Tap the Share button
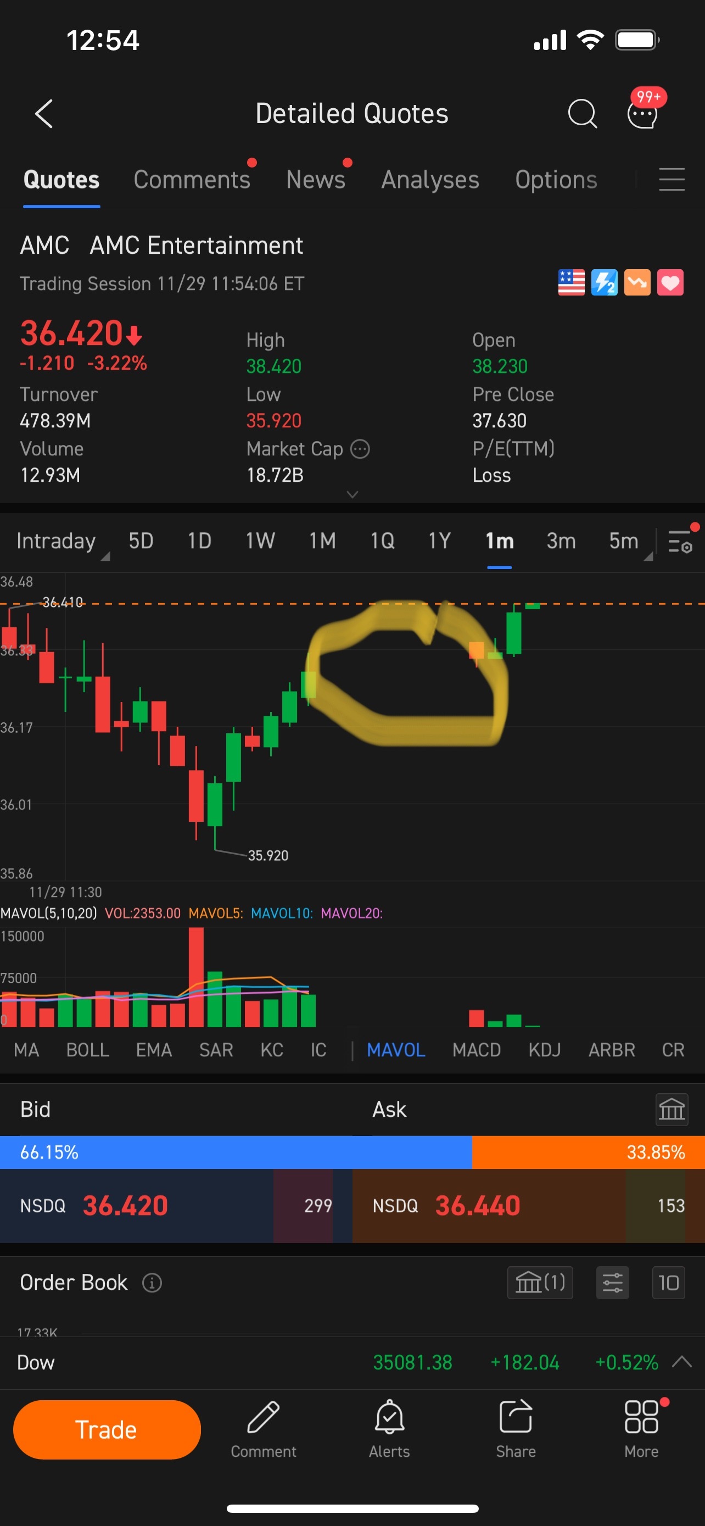Image resolution: width=705 pixels, height=1526 pixels. pyautogui.click(x=516, y=1429)
